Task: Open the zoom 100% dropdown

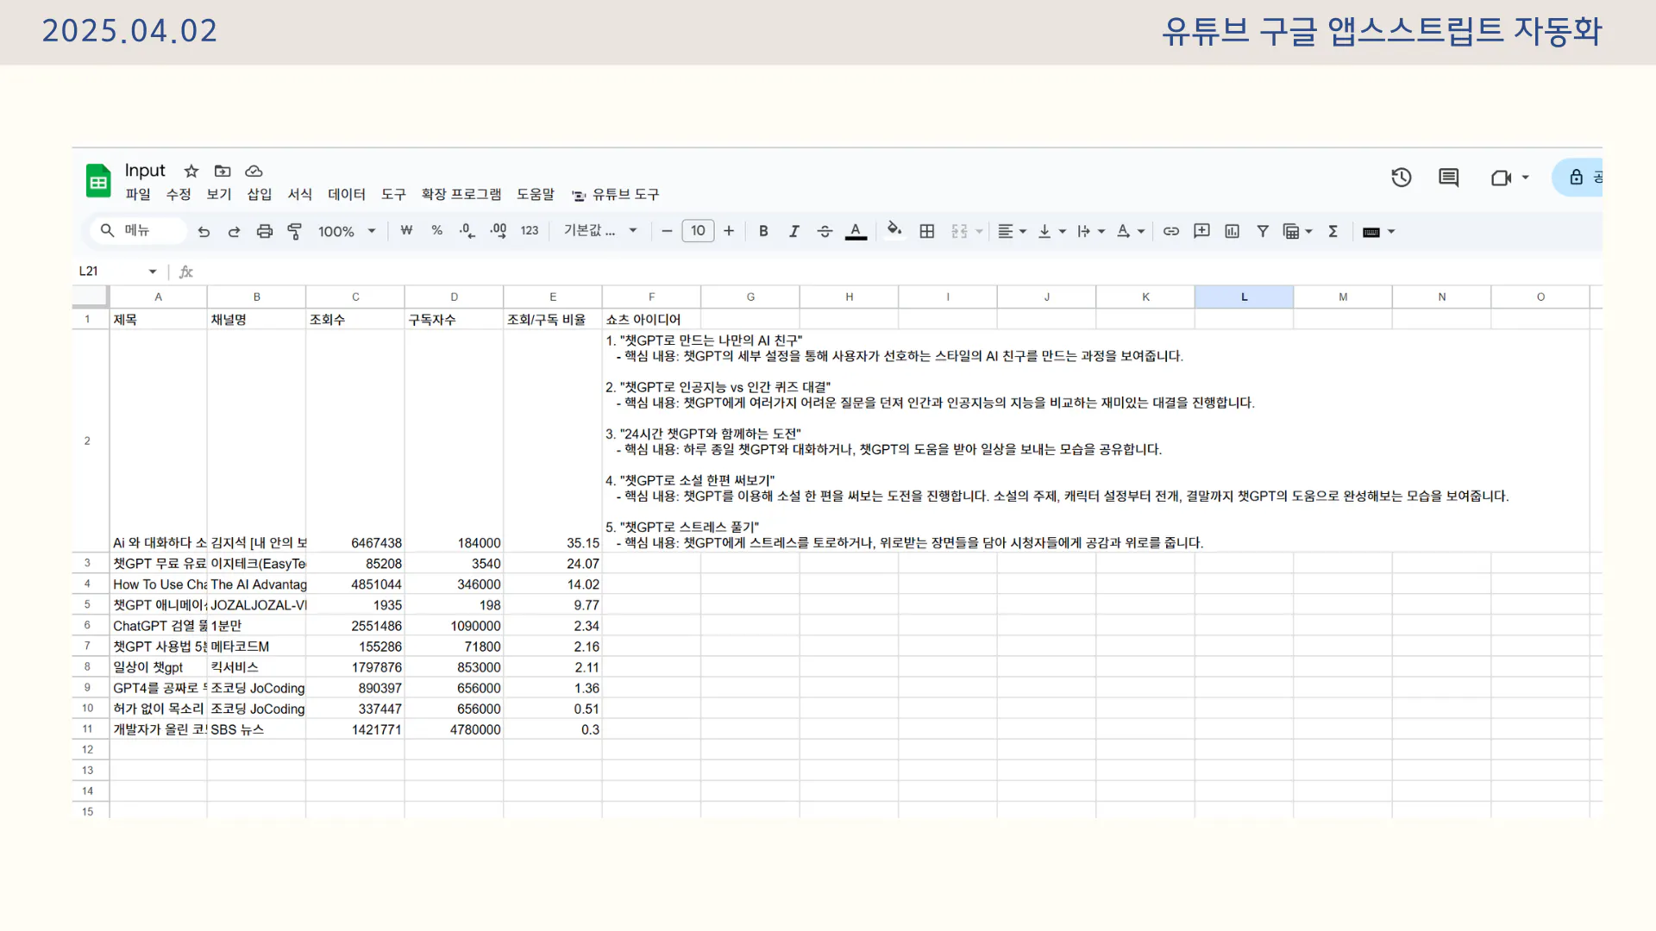Action: click(x=347, y=231)
